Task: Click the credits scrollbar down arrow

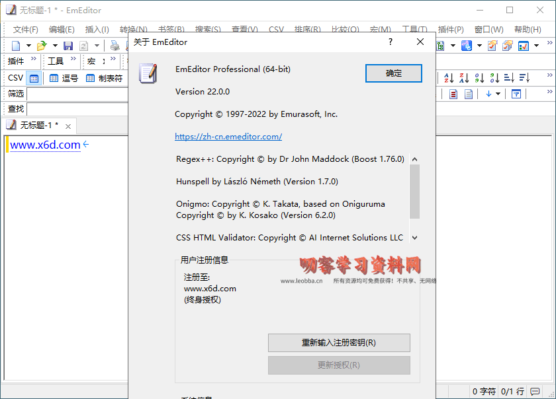Action: click(x=414, y=238)
